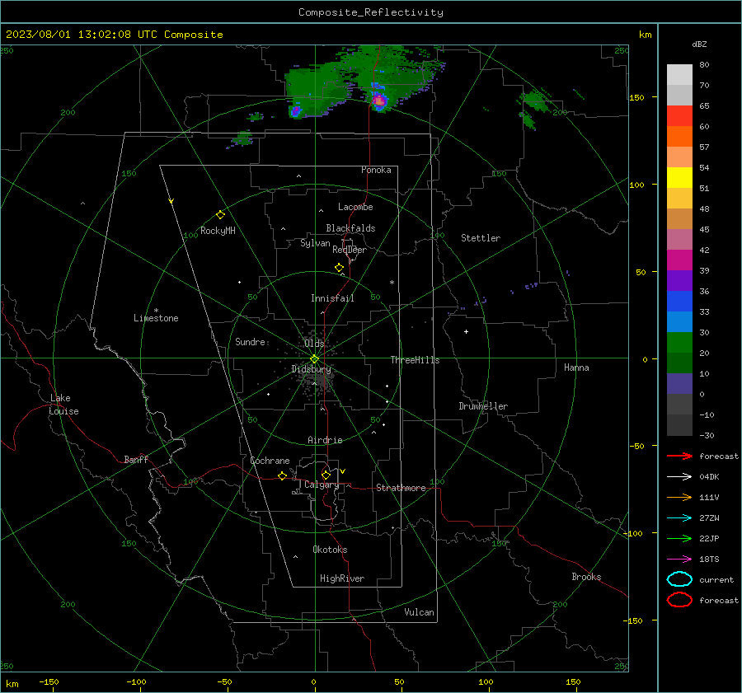Select the purple 39 dBZ swatch
Viewport: 742px width, 693px height.
click(679, 280)
